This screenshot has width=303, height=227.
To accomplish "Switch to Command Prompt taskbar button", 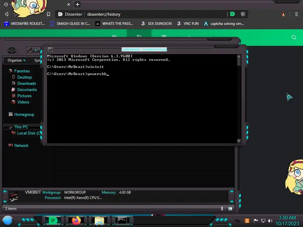I will pos(123,220).
